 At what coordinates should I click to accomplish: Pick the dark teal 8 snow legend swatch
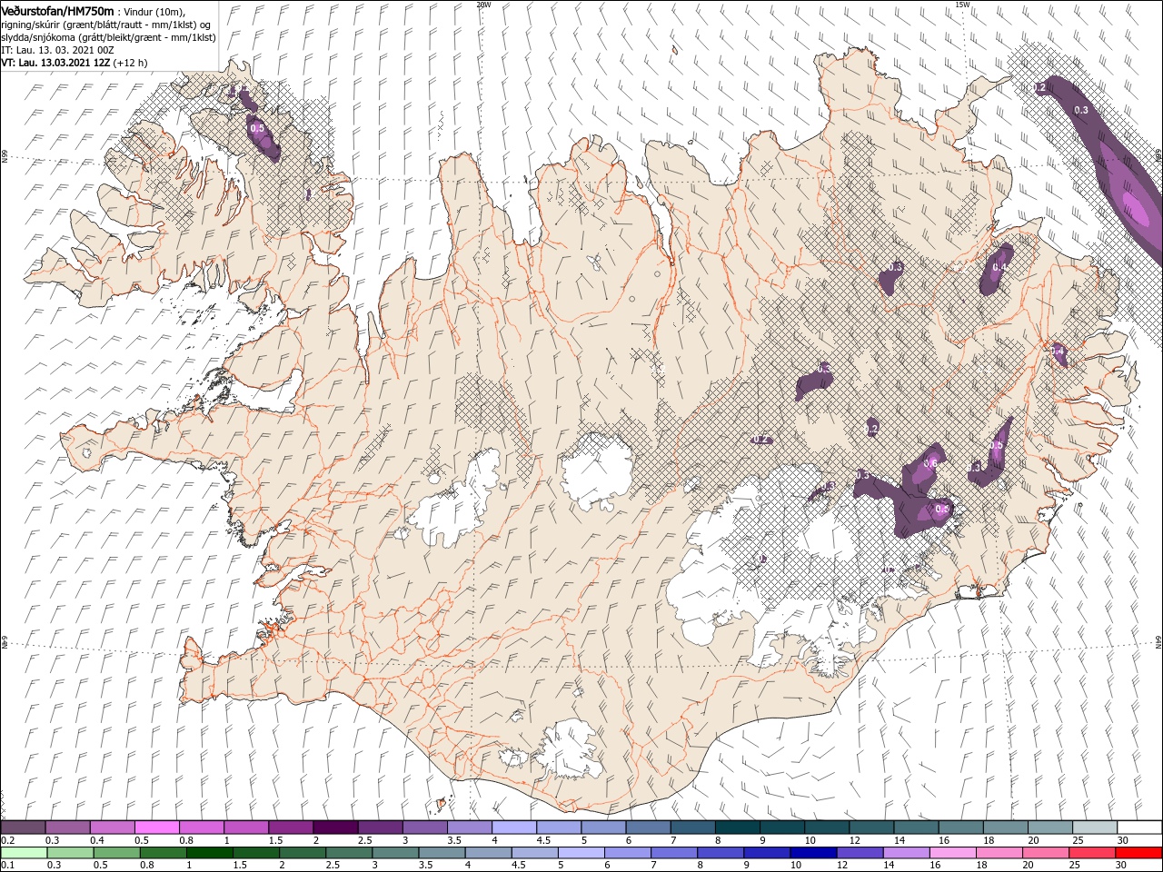point(737,827)
